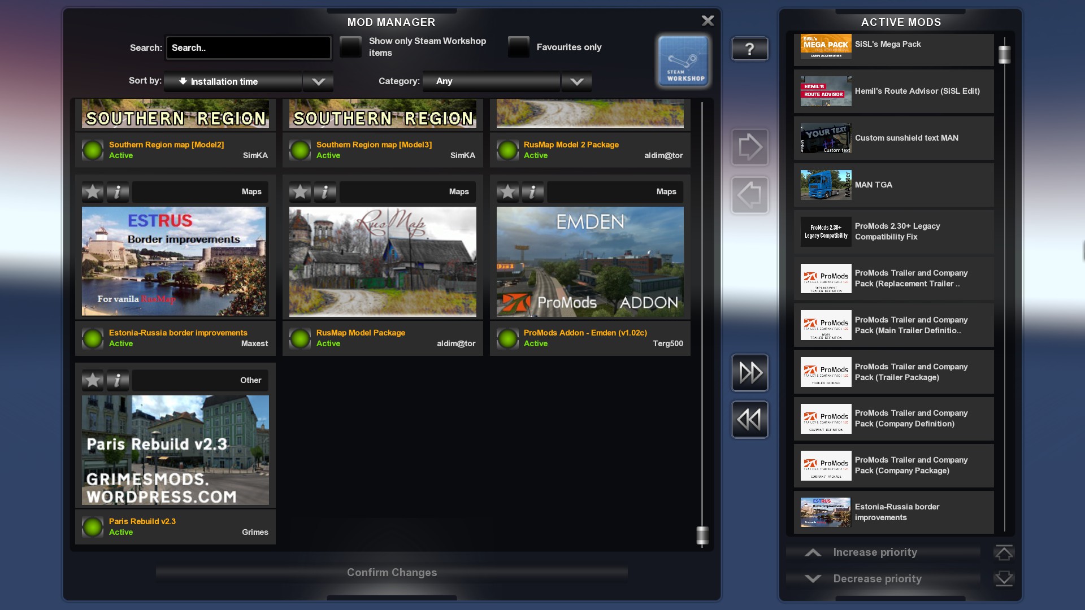The image size is (1085, 610).
Task: Select Custom sunshield text MAN active mod
Action: point(893,138)
